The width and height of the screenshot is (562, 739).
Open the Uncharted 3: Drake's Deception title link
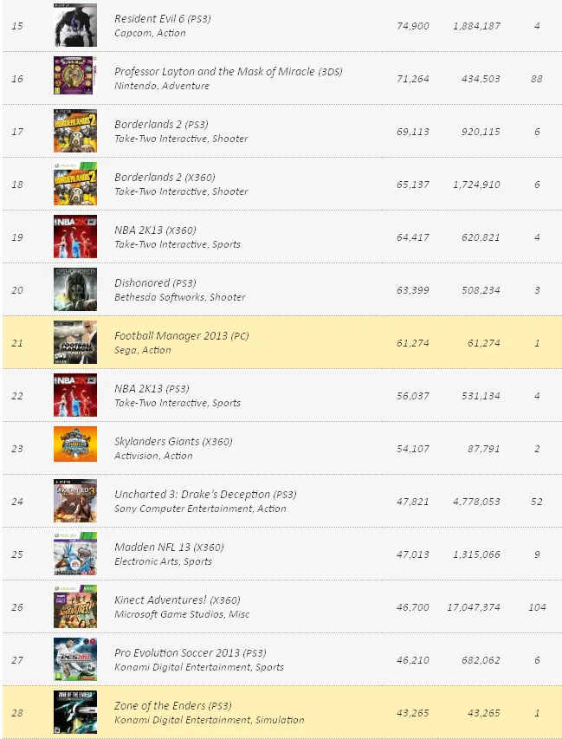point(205,494)
